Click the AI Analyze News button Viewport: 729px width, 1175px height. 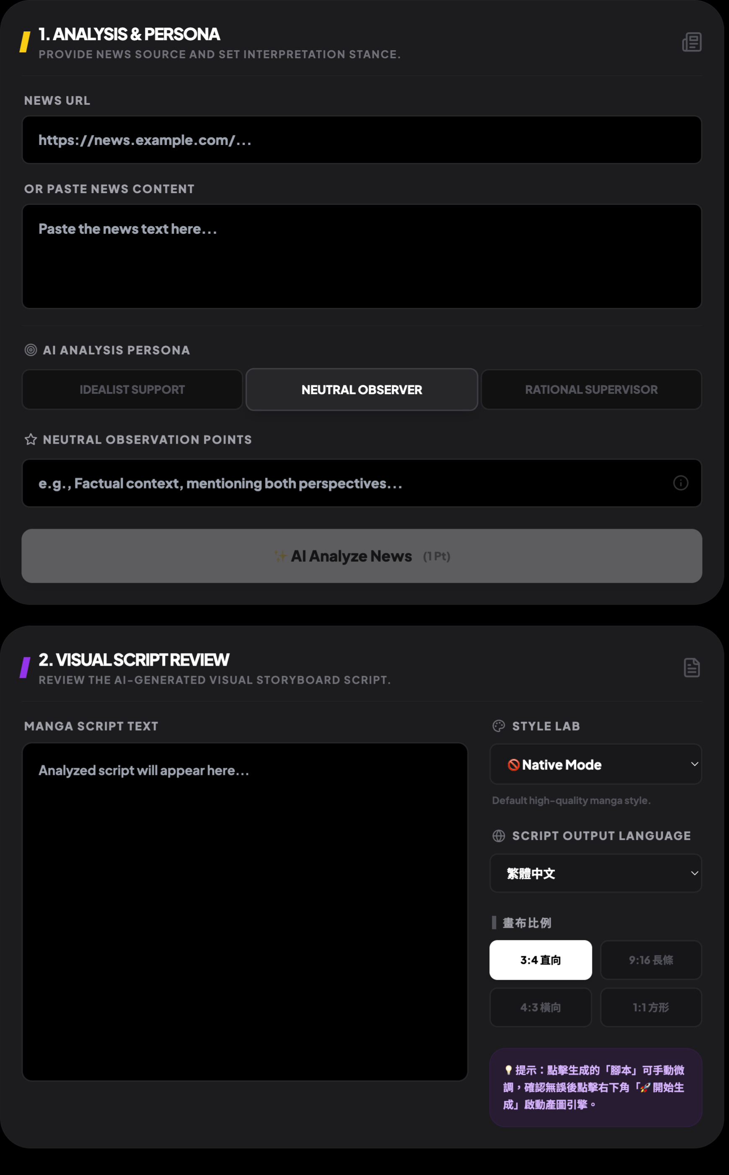click(362, 556)
